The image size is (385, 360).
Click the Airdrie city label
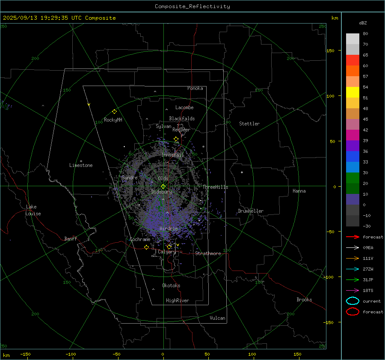[169, 229]
